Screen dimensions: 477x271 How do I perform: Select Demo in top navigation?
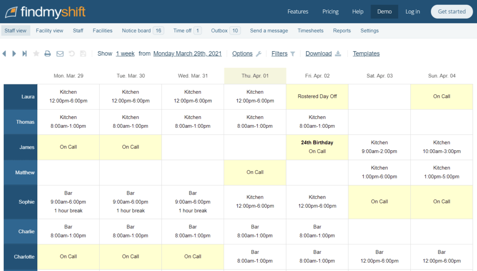click(384, 12)
